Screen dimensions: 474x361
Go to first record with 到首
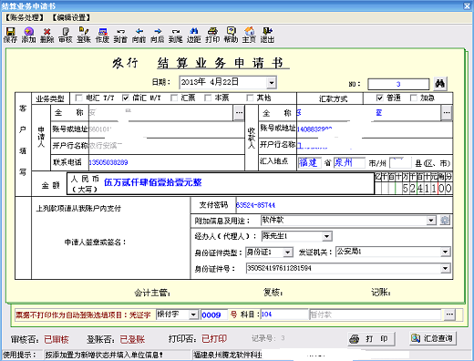pos(120,35)
